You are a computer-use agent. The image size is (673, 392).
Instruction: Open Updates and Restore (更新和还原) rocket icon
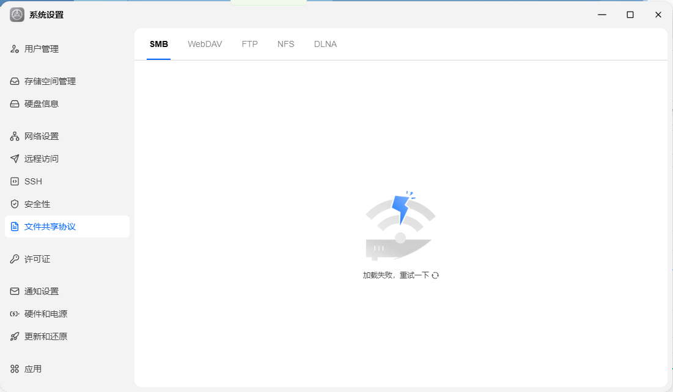pos(15,336)
